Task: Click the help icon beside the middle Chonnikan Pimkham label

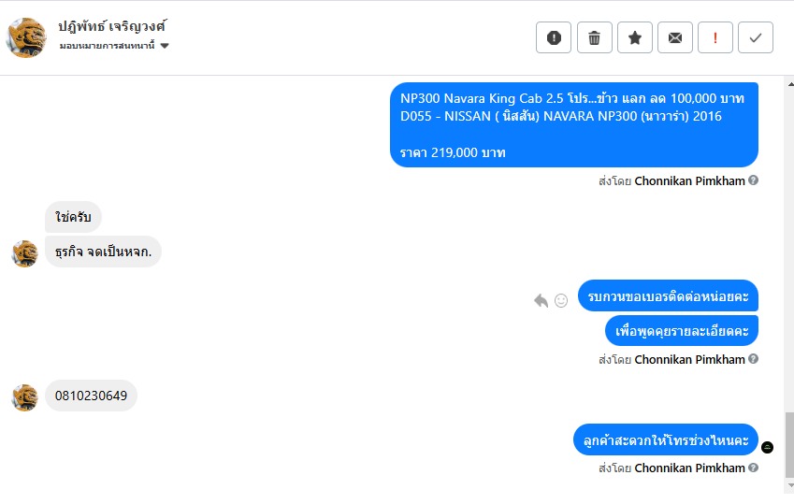Action: tap(753, 359)
